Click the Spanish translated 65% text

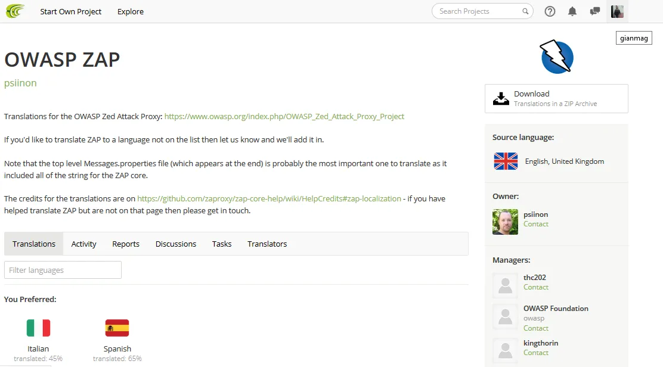(117, 359)
